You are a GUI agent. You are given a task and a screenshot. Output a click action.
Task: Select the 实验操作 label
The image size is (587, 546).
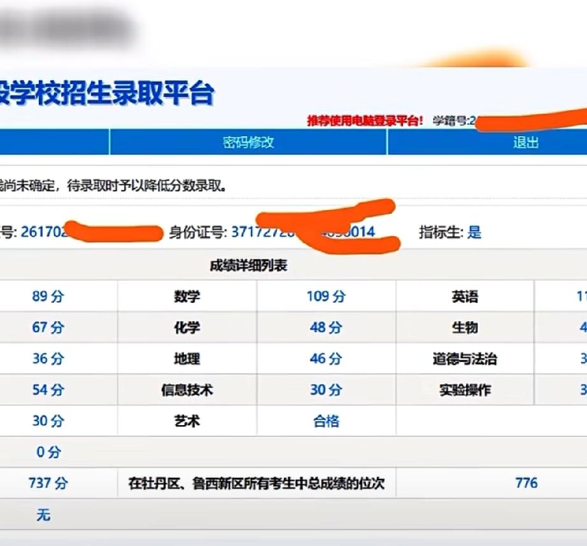[465, 390]
